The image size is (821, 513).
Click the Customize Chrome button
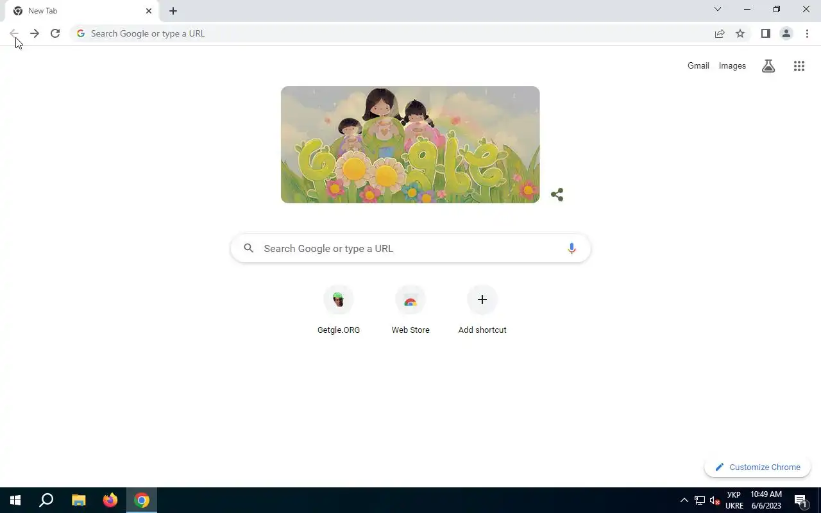coord(758,467)
